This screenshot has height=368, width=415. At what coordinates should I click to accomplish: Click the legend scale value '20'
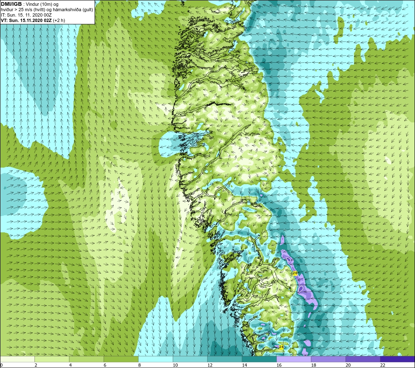pos(348,366)
